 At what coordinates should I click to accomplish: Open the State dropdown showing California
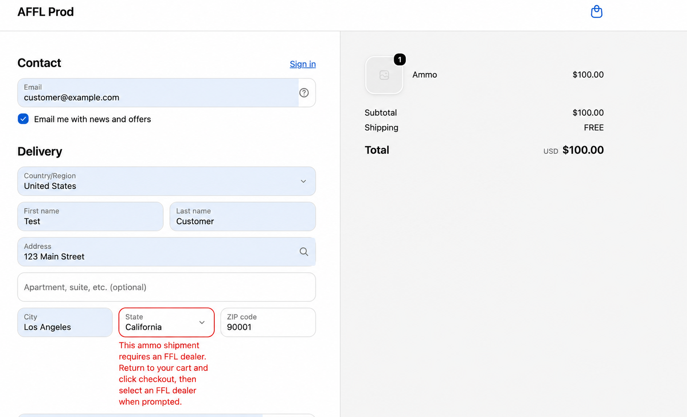tap(166, 322)
